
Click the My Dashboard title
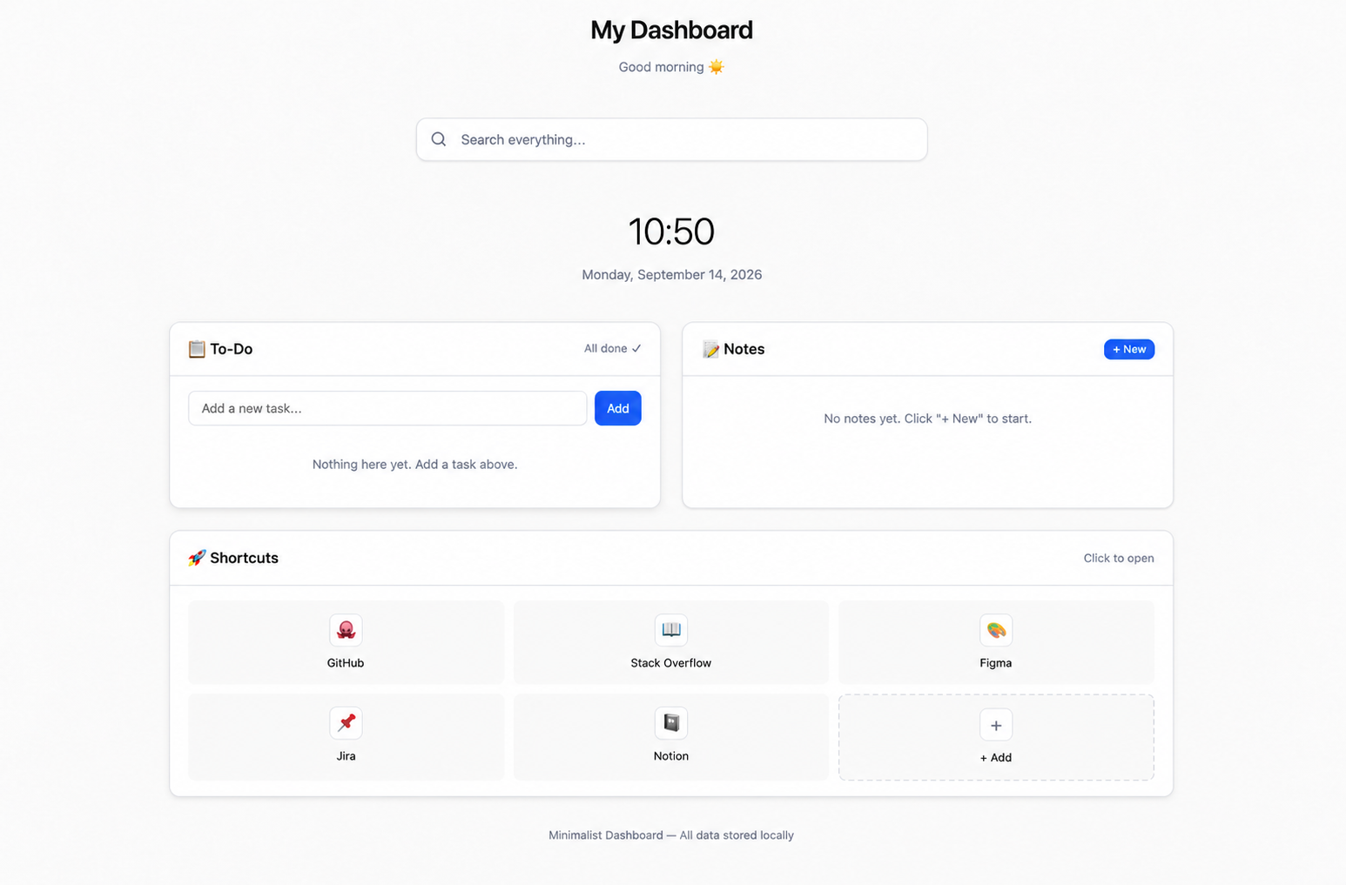click(671, 30)
